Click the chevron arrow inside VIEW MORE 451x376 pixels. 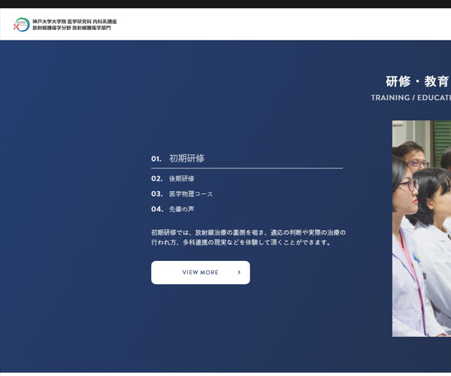[x=239, y=272]
